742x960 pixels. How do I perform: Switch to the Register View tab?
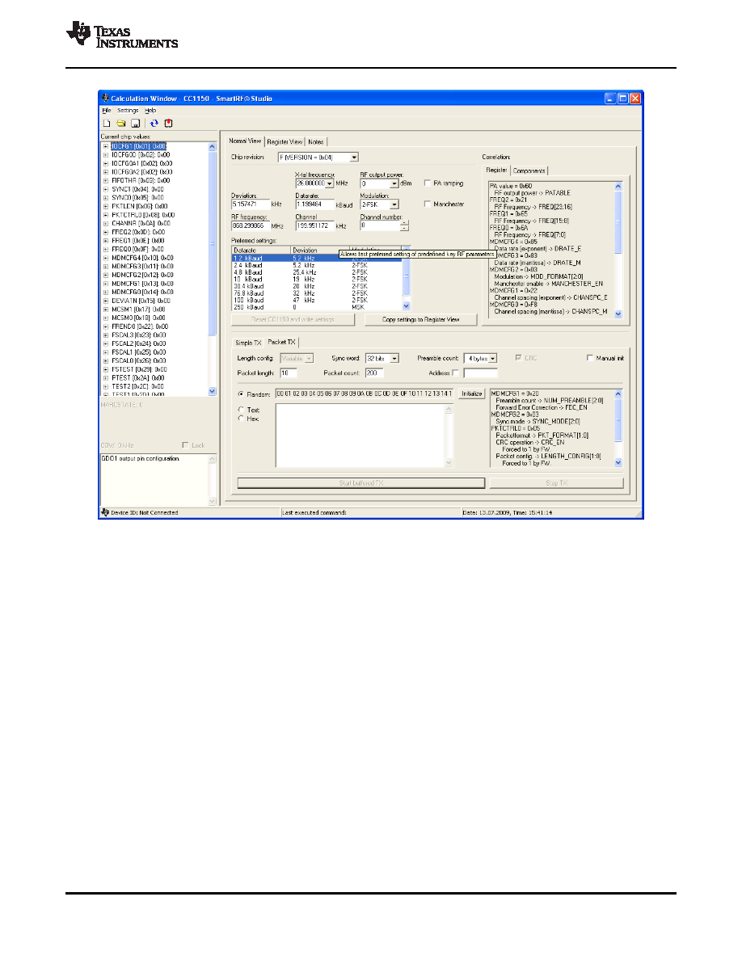[285, 141]
